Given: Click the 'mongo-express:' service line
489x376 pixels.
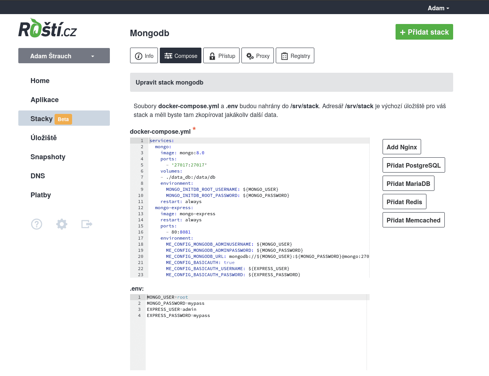Looking at the screenshot, I should click(174, 208).
